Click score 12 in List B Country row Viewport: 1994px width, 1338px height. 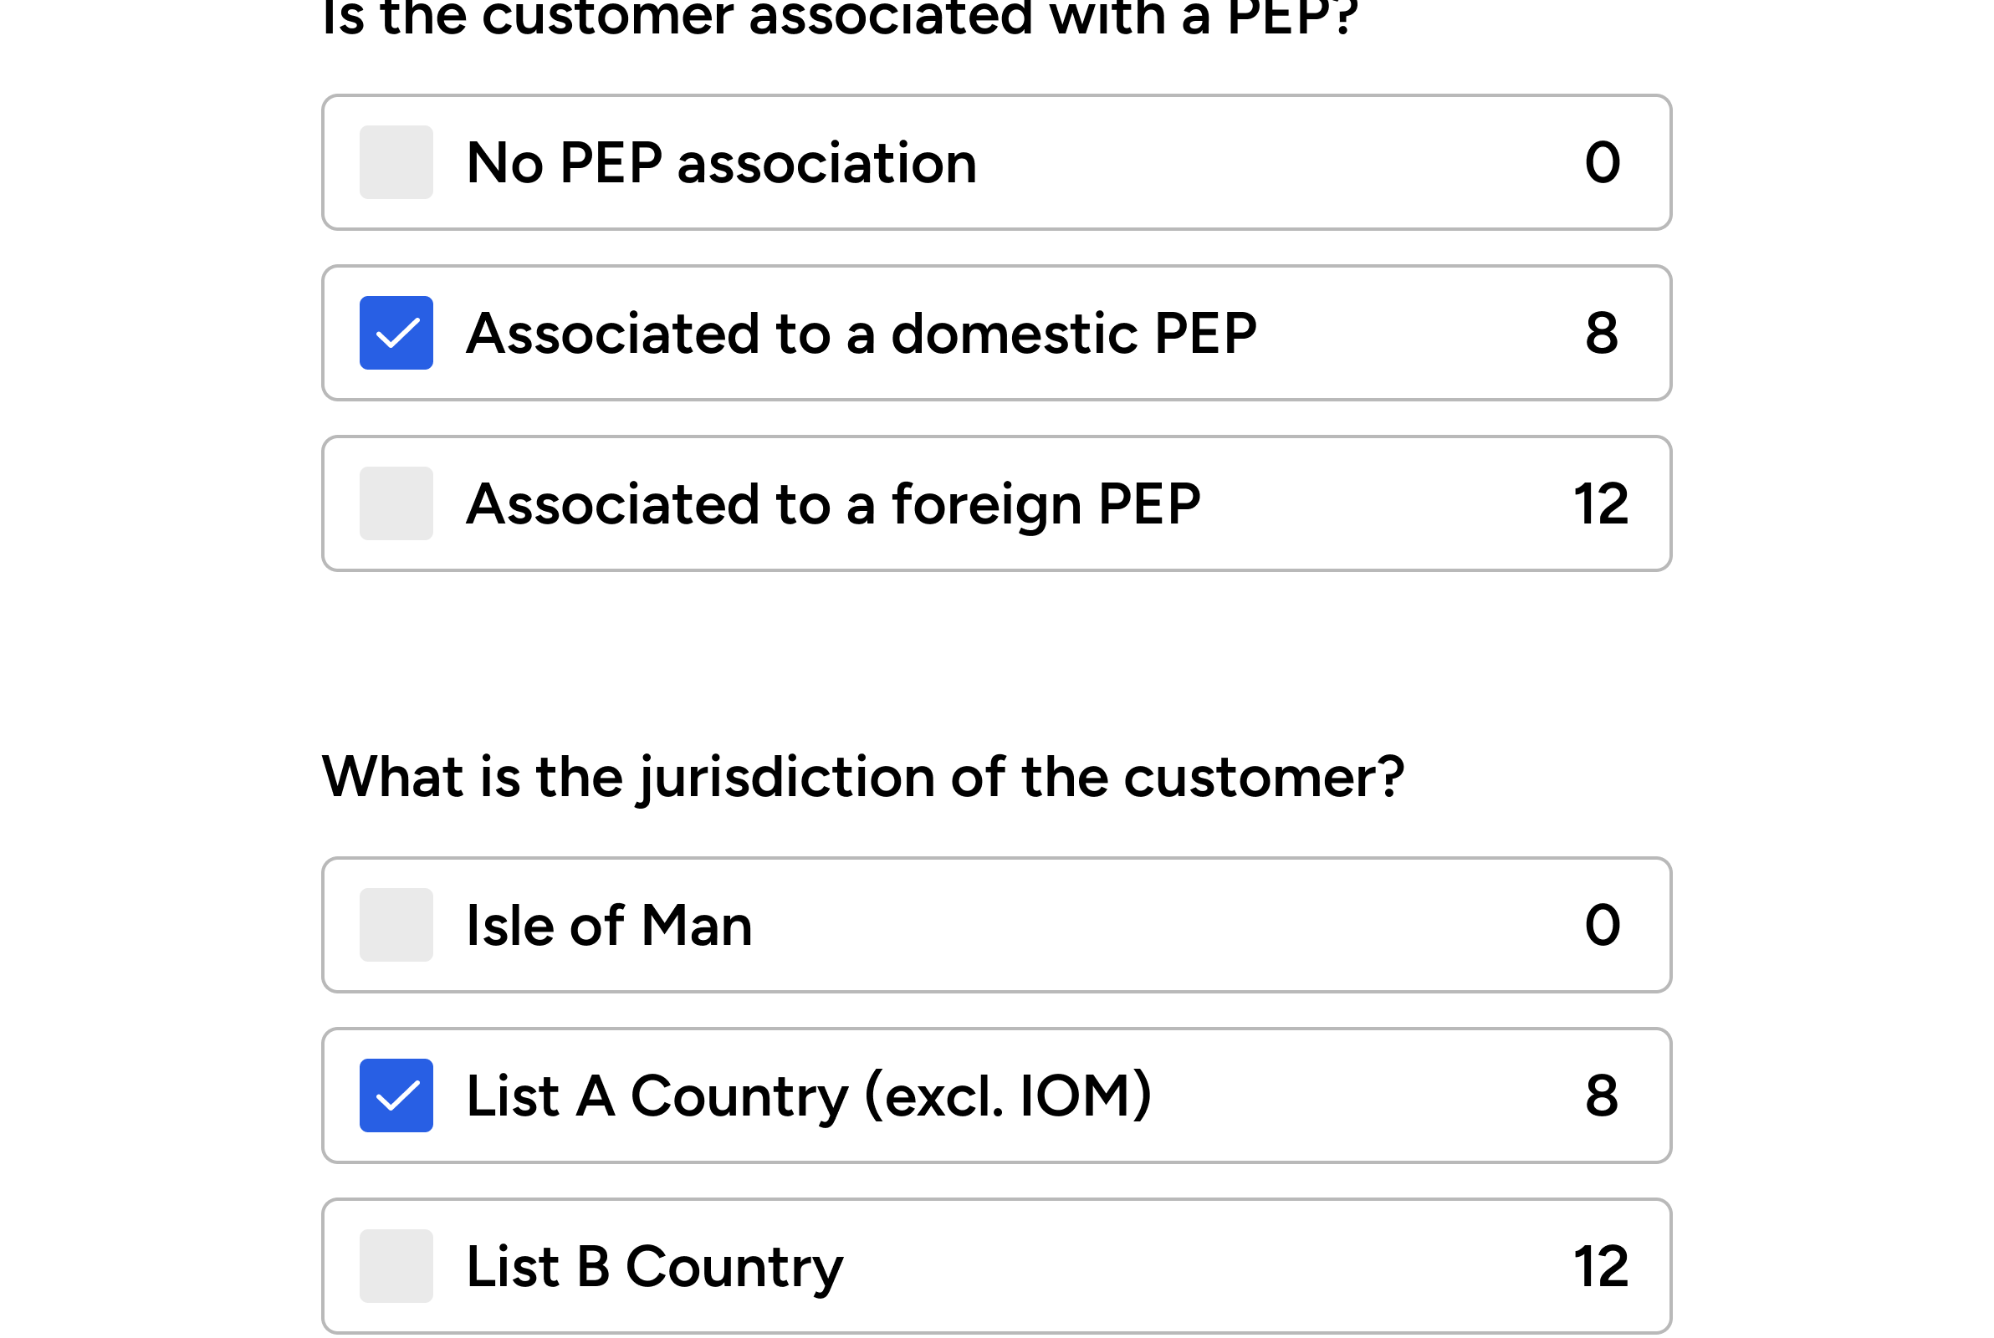[1601, 1266]
